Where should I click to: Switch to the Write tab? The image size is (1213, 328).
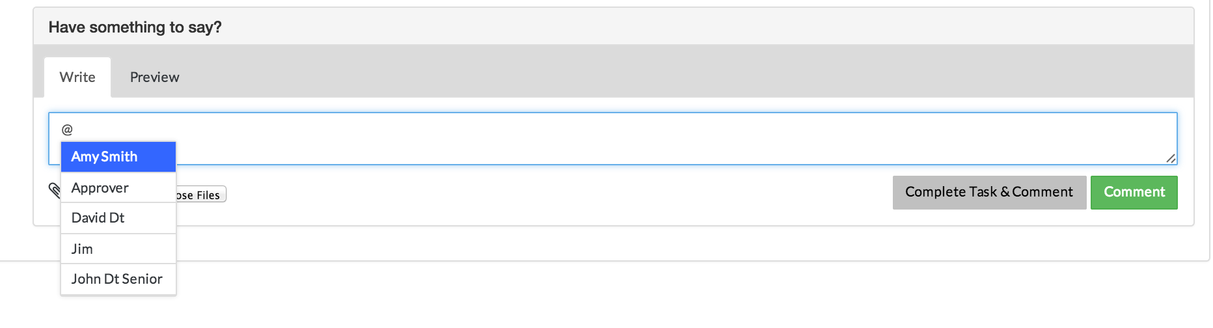(x=77, y=77)
